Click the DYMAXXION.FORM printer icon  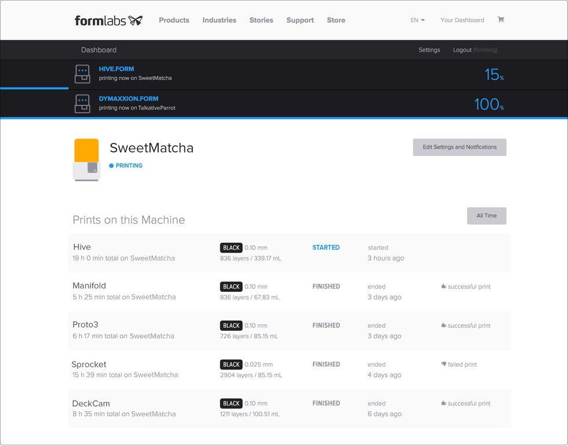pyautogui.click(x=82, y=104)
